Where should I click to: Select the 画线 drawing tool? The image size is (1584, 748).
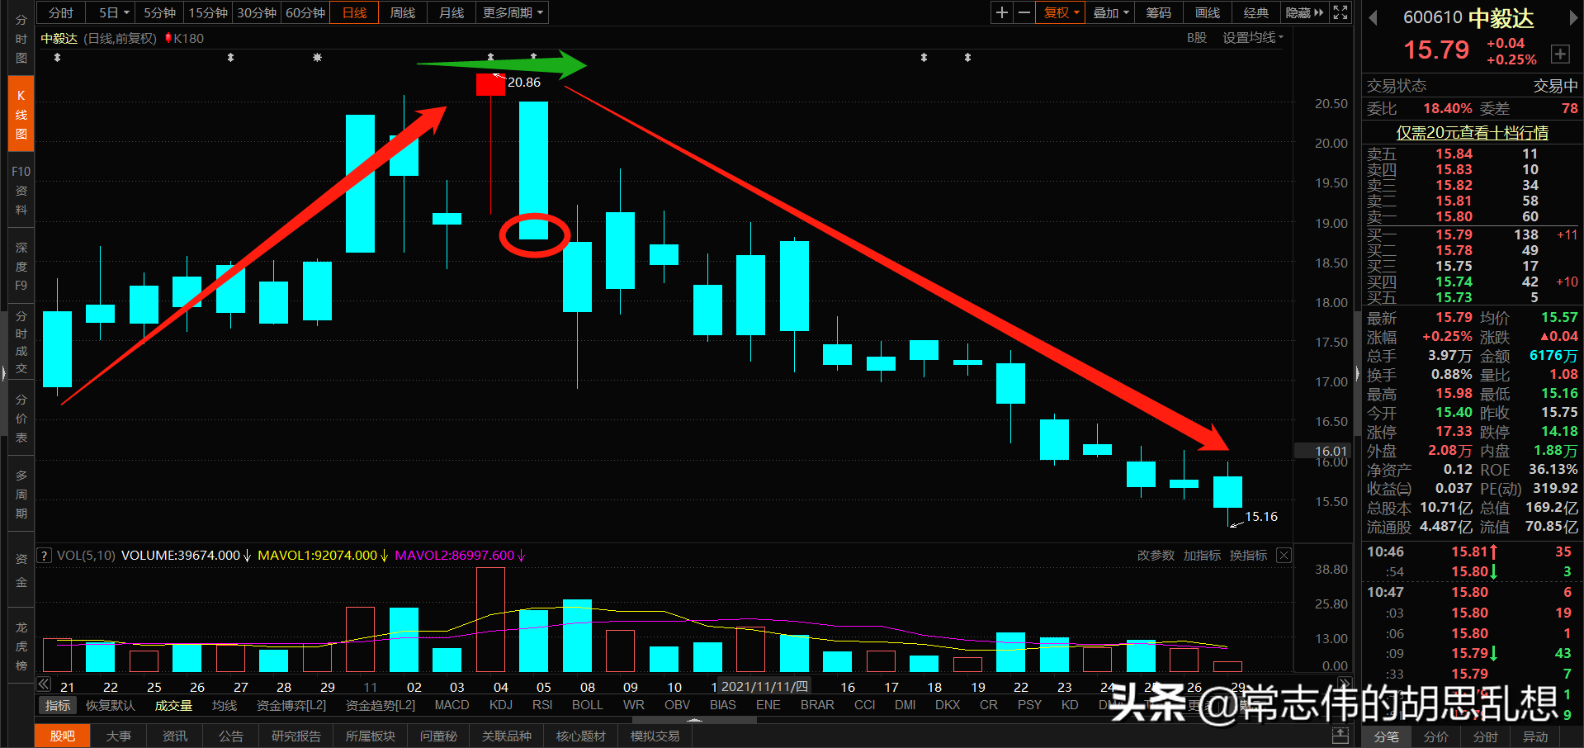coord(1206,12)
